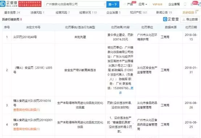Click the red official record agency banner
The height and width of the screenshot is (138, 201).
tap(30, 4)
